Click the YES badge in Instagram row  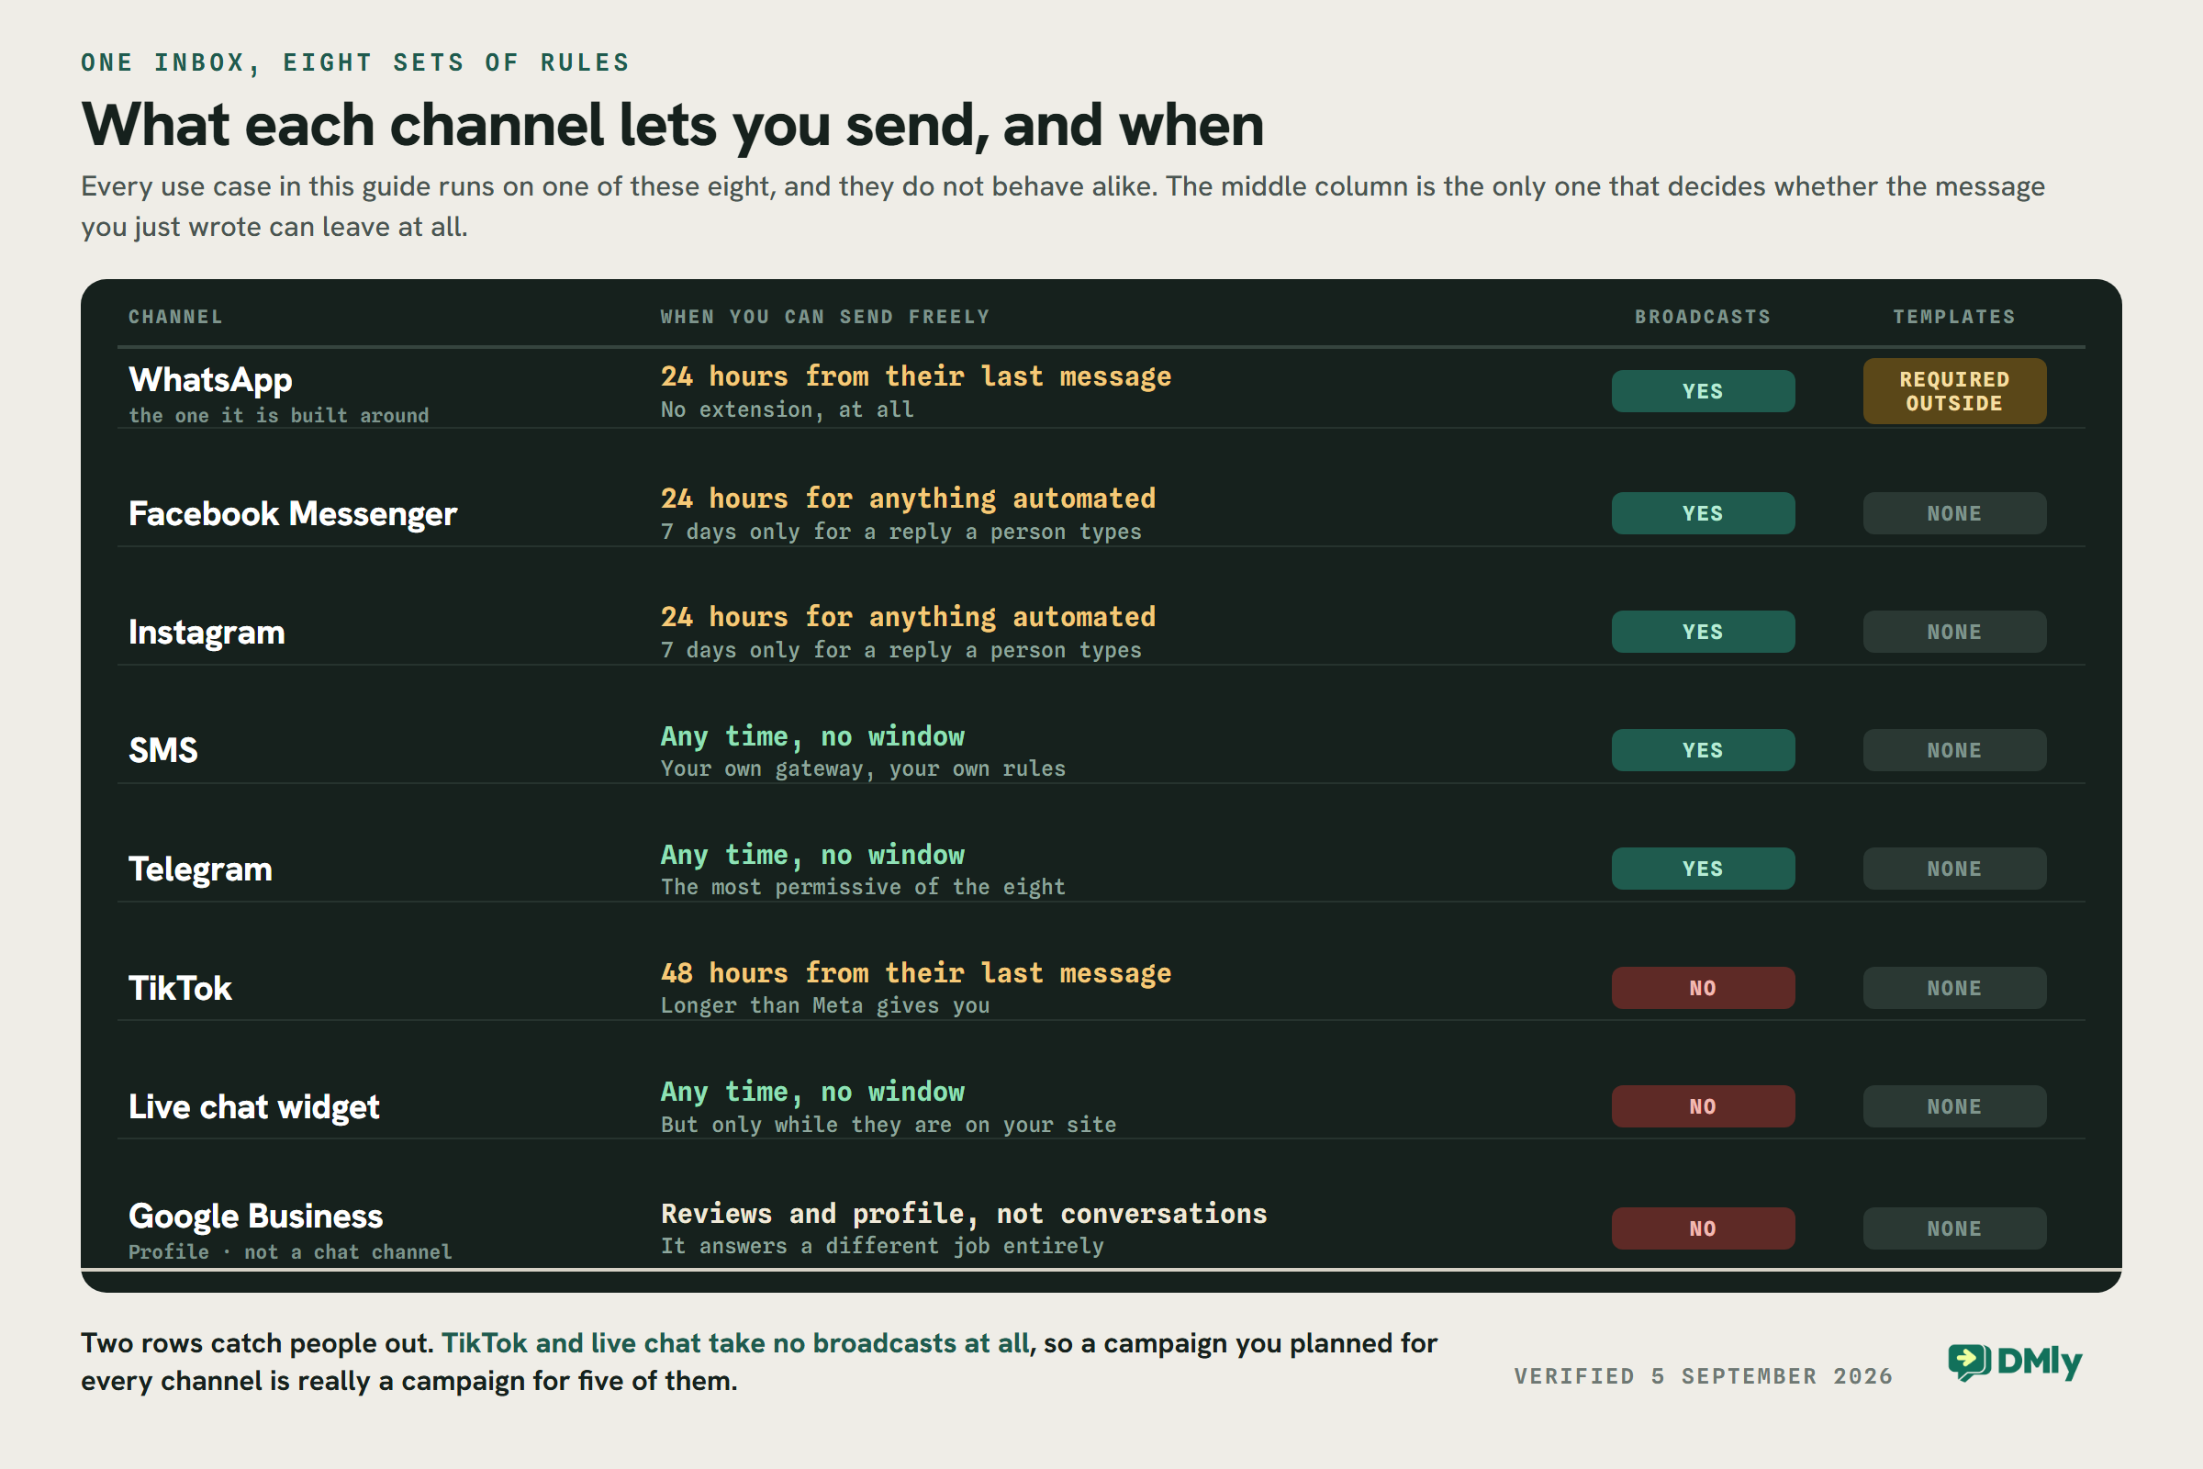1703,632
